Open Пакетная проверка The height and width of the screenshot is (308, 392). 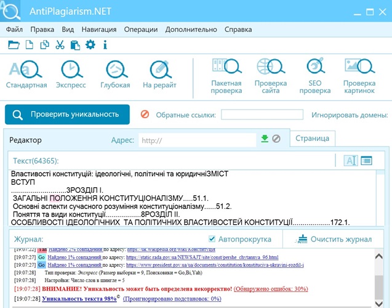226,76
